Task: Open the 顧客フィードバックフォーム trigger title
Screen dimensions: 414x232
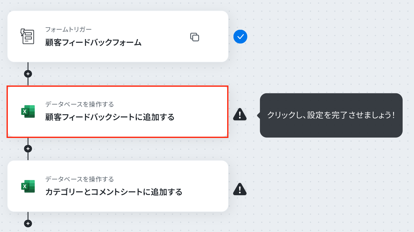Action: pos(93,42)
